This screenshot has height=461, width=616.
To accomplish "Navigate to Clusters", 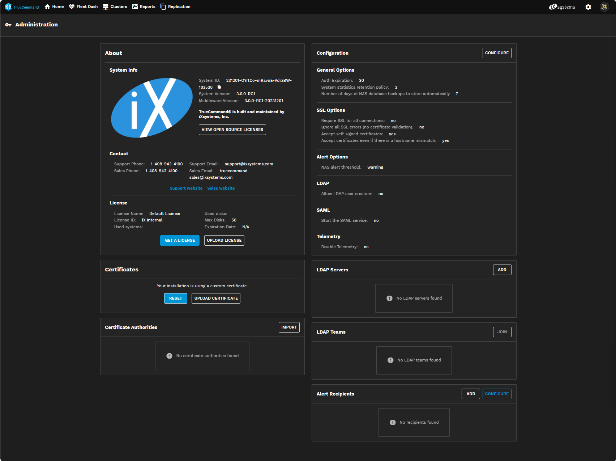I will (115, 7).
